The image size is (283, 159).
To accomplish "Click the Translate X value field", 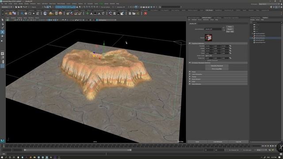I will [x=209, y=46].
